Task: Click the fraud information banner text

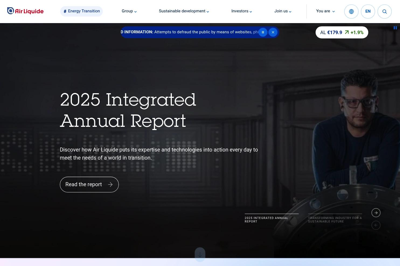Action: coord(190,32)
